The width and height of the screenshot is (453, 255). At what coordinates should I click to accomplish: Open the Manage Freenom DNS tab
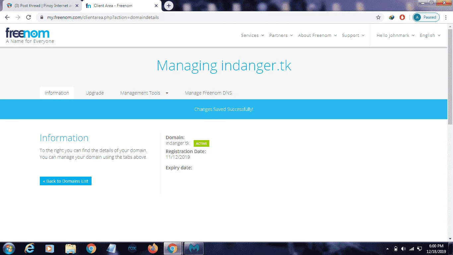[x=208, y=93]
